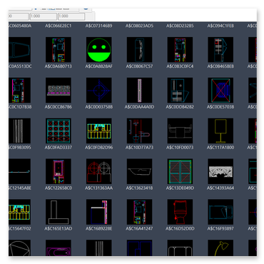Pick the floor plan block A$C16A41247
Image resolution: width=264 pixels, height=264 pixels.
click(x=139, y=212)
